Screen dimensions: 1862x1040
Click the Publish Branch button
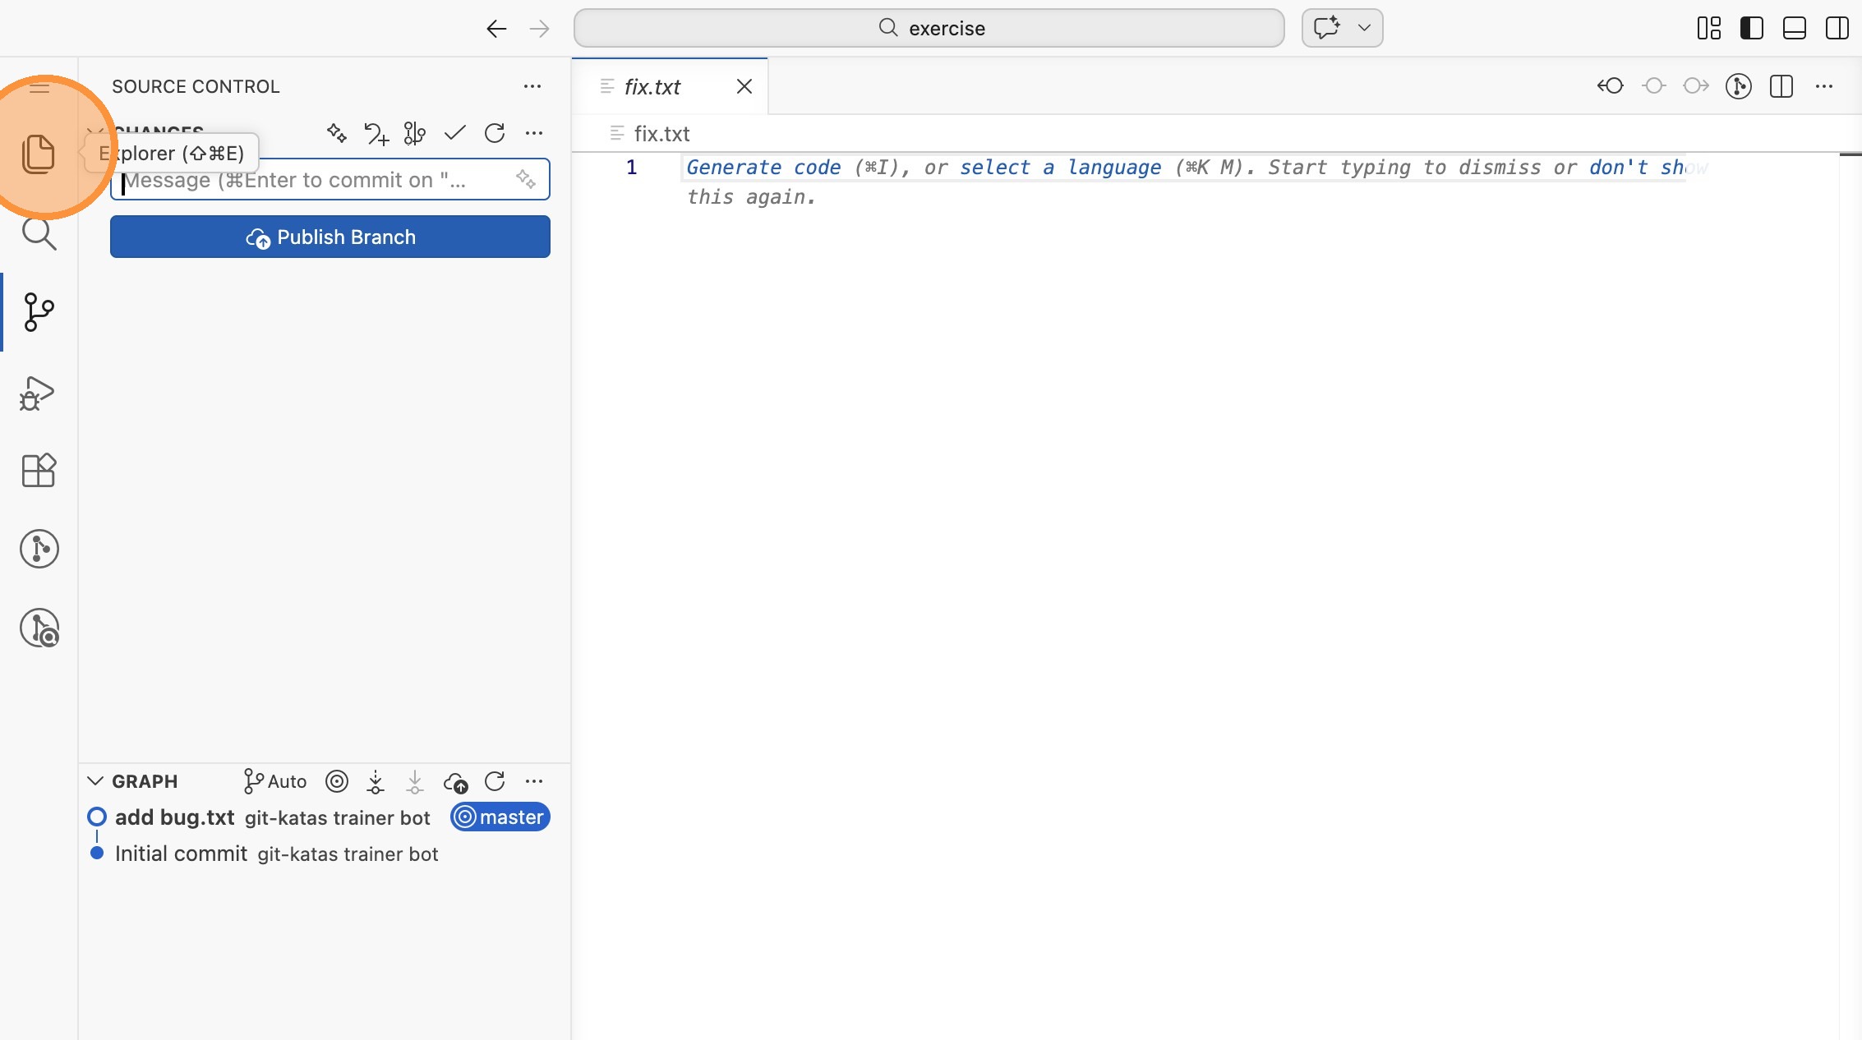tap(330, 237)
